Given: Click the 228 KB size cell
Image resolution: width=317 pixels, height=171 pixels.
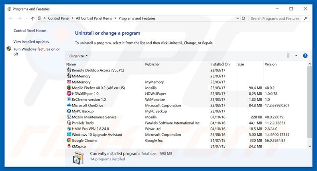Looking at the screenshot, I should (x=256, y=117).
